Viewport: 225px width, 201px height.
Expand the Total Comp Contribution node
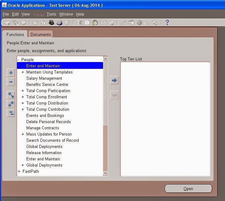click(23, 109)
